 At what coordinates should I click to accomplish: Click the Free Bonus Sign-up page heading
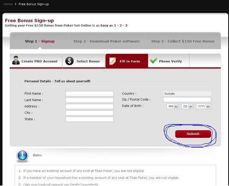pyautogui.click(x=29, y=20)
